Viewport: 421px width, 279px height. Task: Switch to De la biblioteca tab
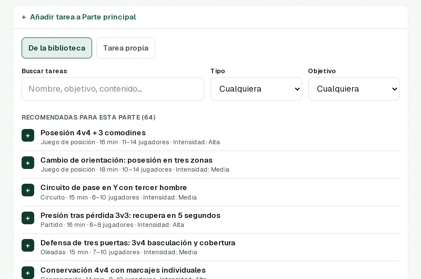tap(57, 48)
